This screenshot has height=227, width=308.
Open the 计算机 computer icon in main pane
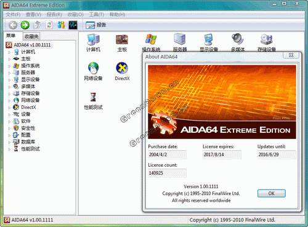pyautogui.click(x=93, y=42)
